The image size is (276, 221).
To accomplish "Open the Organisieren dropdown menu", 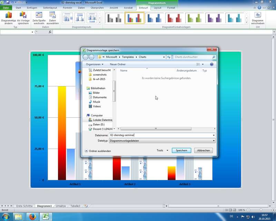I will tap(95, 64).
